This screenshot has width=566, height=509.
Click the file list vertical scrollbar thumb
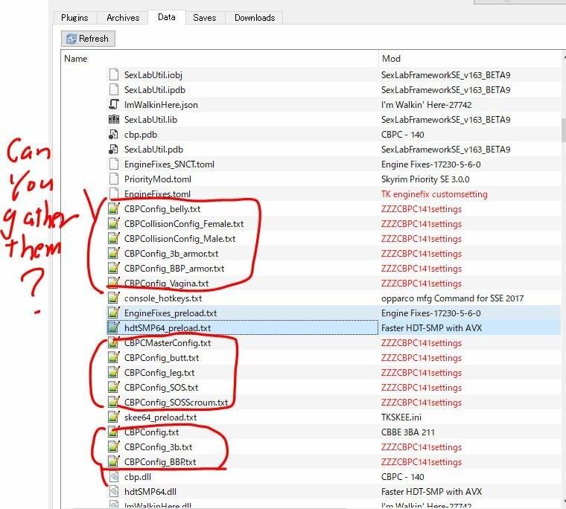point(564,130)
